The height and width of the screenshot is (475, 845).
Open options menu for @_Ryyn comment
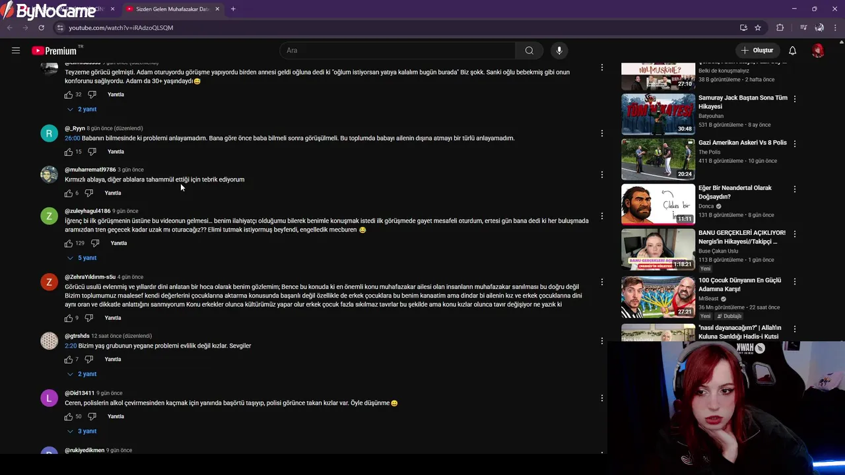[601, 133]
